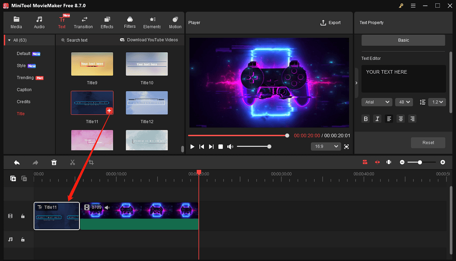Align text to the right

tap(412, 119)
